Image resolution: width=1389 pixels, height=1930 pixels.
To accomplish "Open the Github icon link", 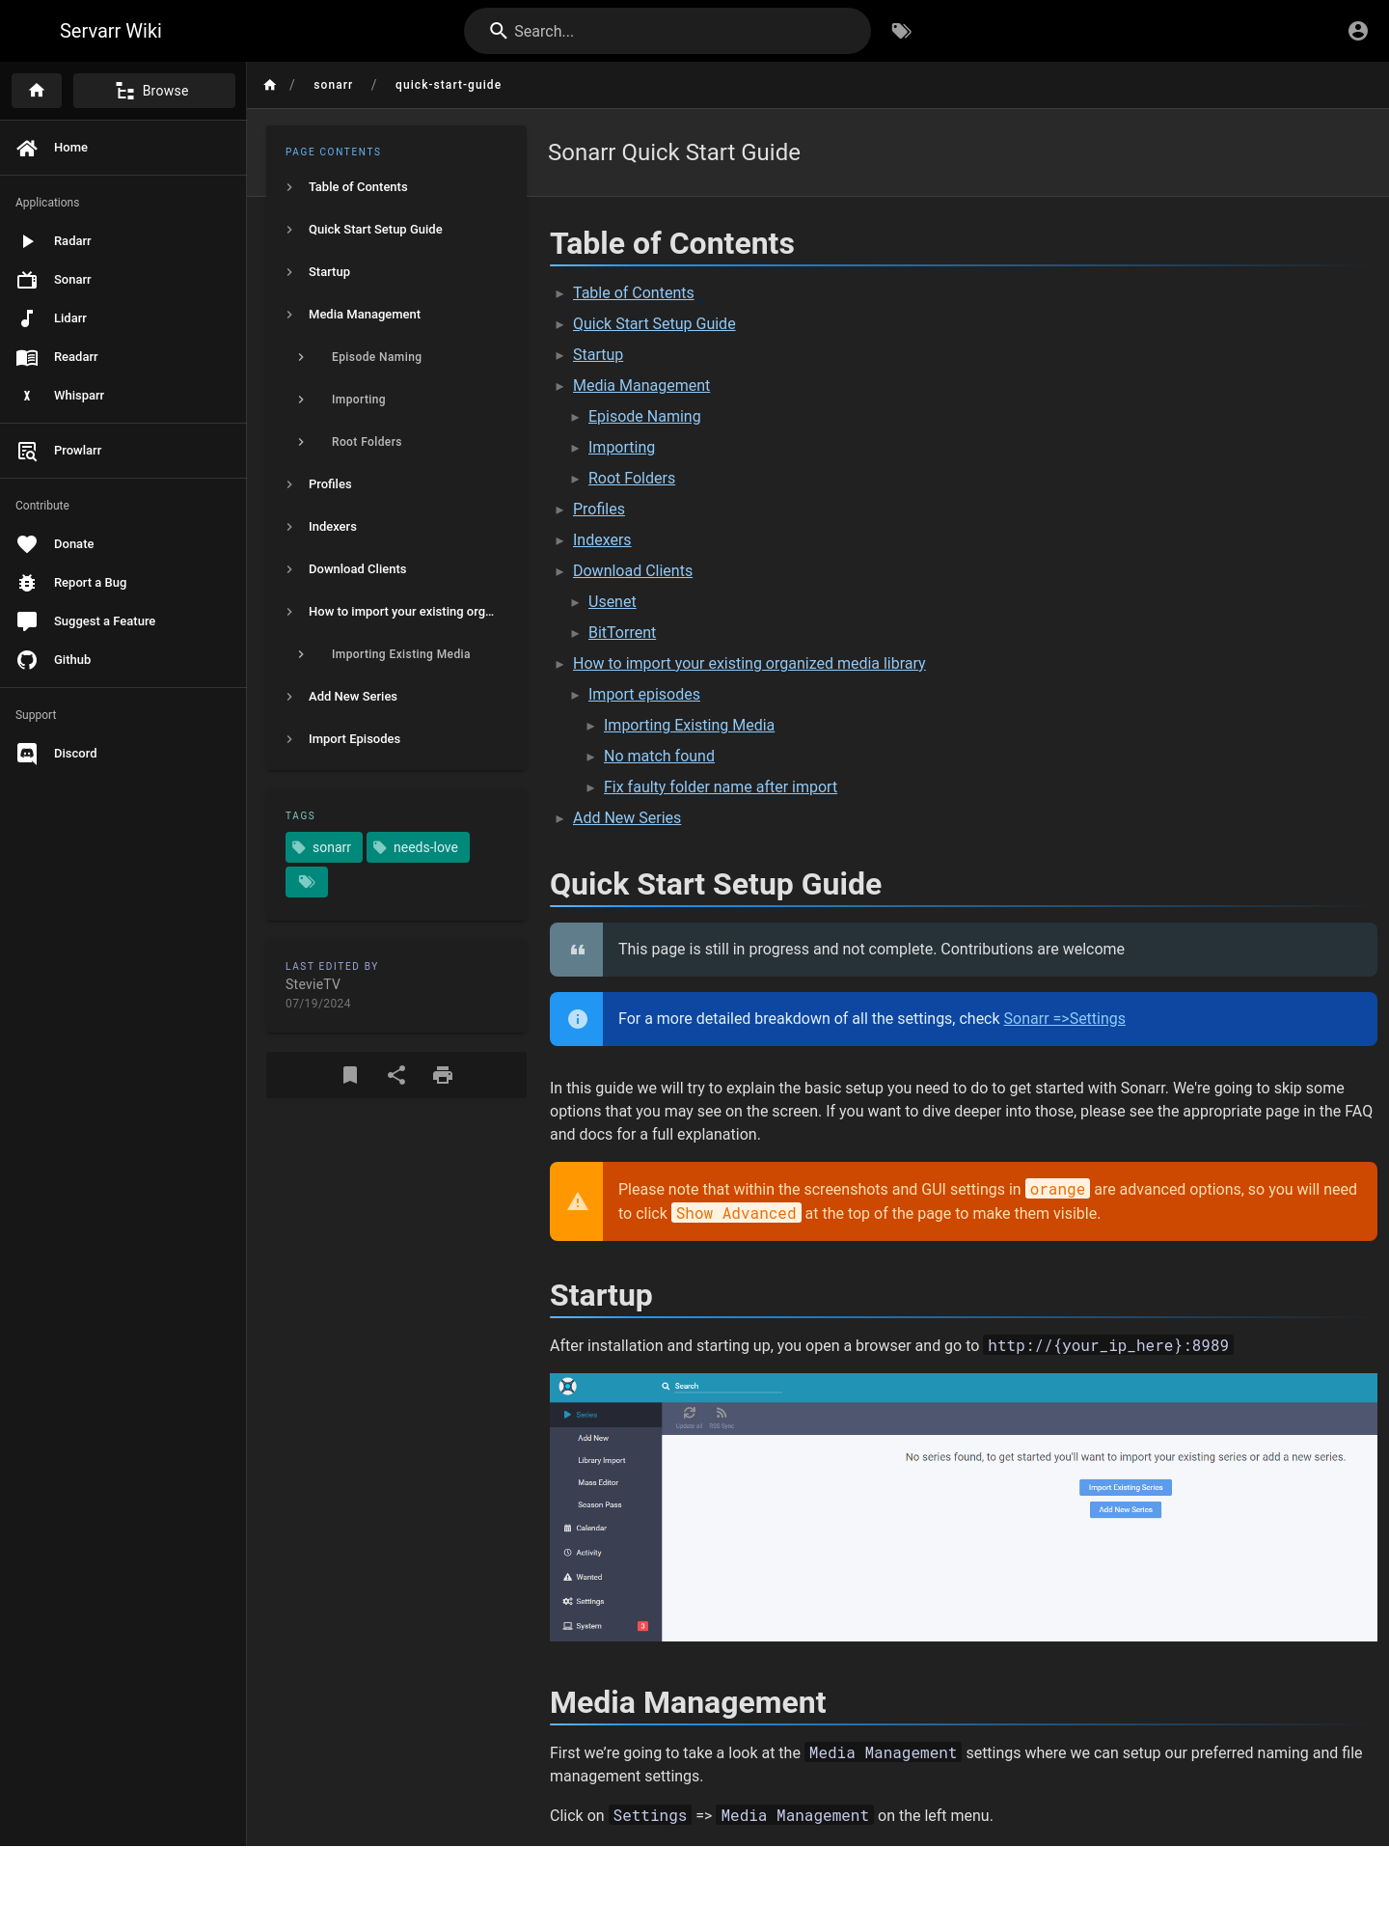I will point(27,660).
